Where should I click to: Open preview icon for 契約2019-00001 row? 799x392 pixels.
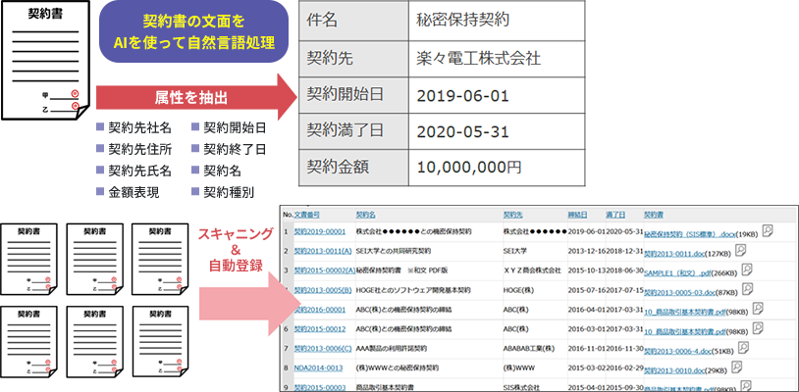click(x=767, y=230)
